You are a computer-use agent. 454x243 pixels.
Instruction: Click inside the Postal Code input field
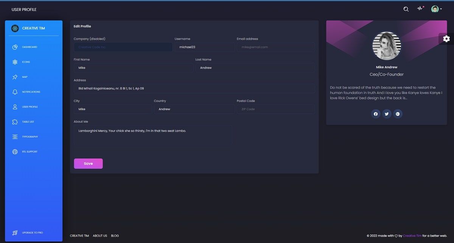[x=275, y=109]
